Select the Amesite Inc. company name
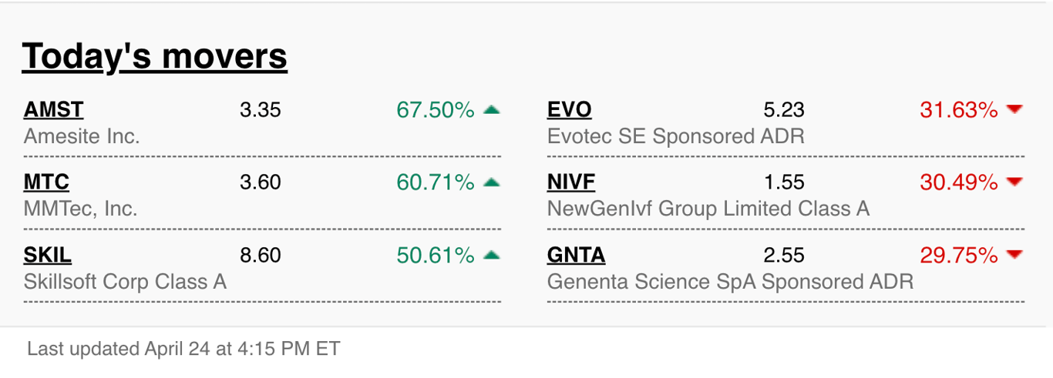 coord(82,136)
